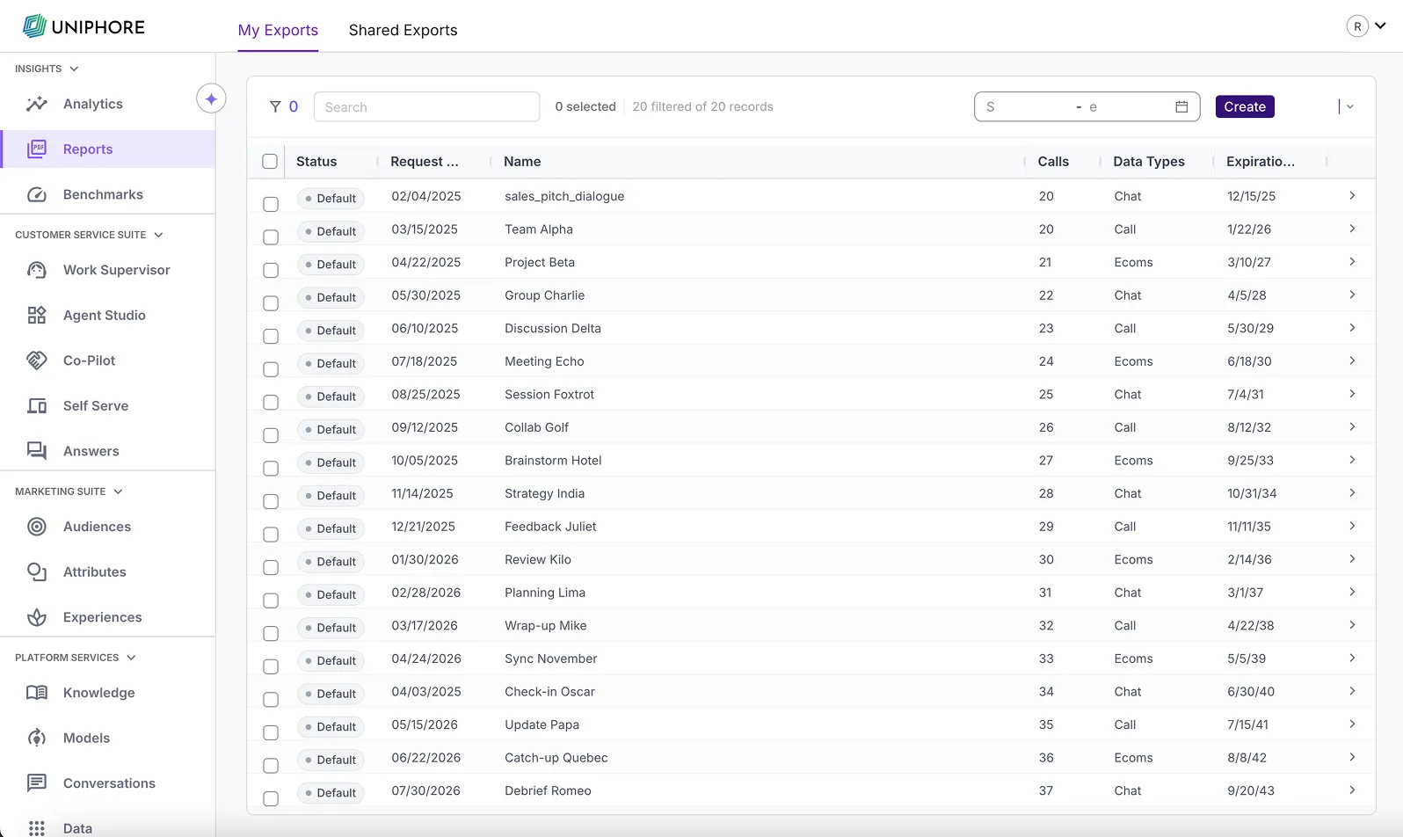Image resolution: width=1403 pixels, height=837 pixels.
Task: Collapse the Customer Service Suite section
Action: 158,235
